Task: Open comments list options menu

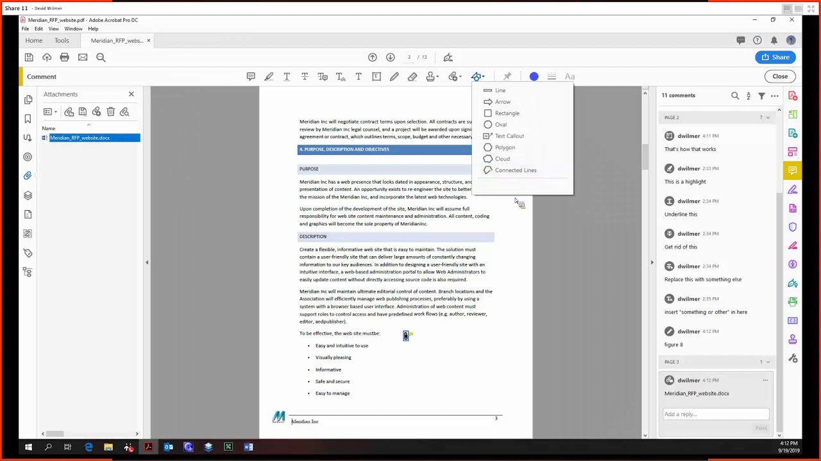Action: pyautogui.click(x=775, y=95)
